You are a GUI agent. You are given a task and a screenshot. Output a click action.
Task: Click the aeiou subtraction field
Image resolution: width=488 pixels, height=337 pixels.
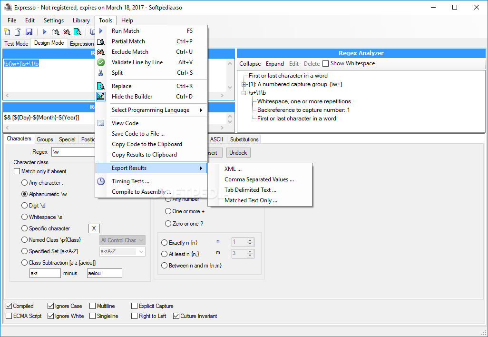click(105, 273)
